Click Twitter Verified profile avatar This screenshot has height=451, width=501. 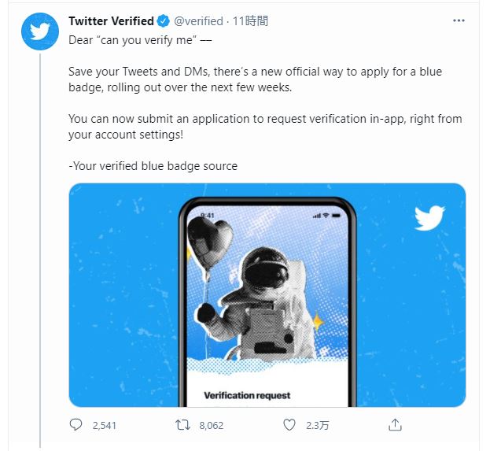(39, 32)
